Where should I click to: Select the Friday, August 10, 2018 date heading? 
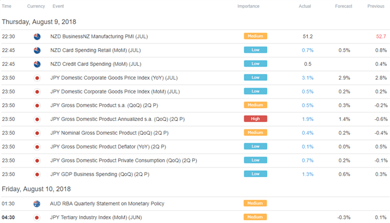click(x=36, y=189)
